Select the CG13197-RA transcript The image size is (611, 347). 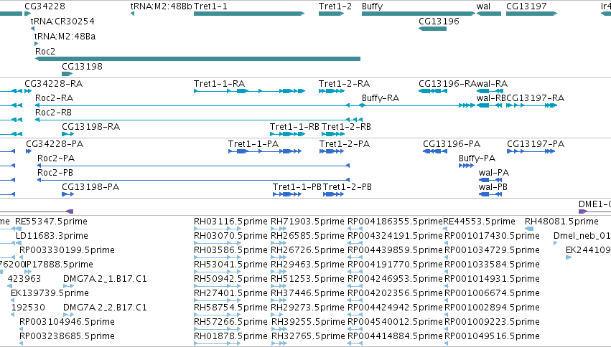531,105
